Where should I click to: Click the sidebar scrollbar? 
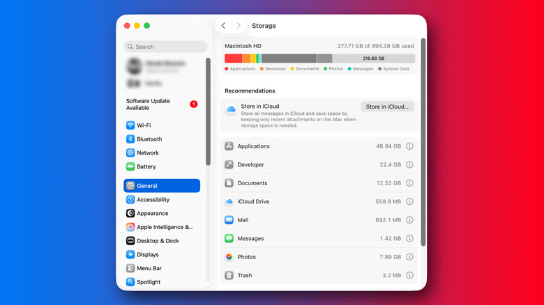[208, 111]
